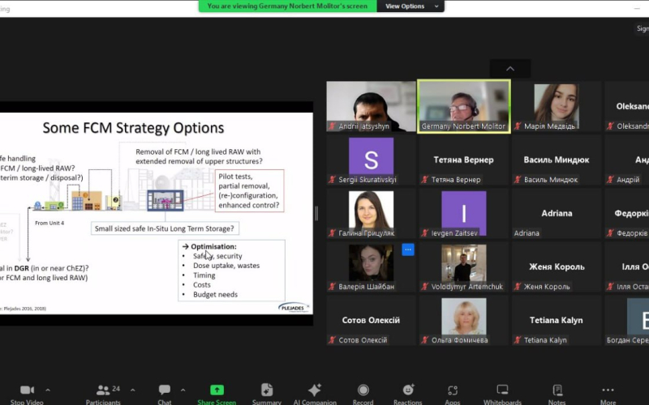Select Марія Медвідь's video tile

coord(557,106)
